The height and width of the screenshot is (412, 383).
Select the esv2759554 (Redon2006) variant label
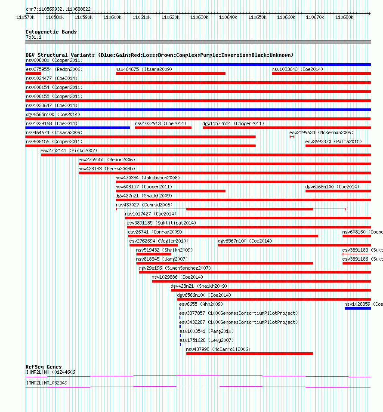click(x=54, y=69)
